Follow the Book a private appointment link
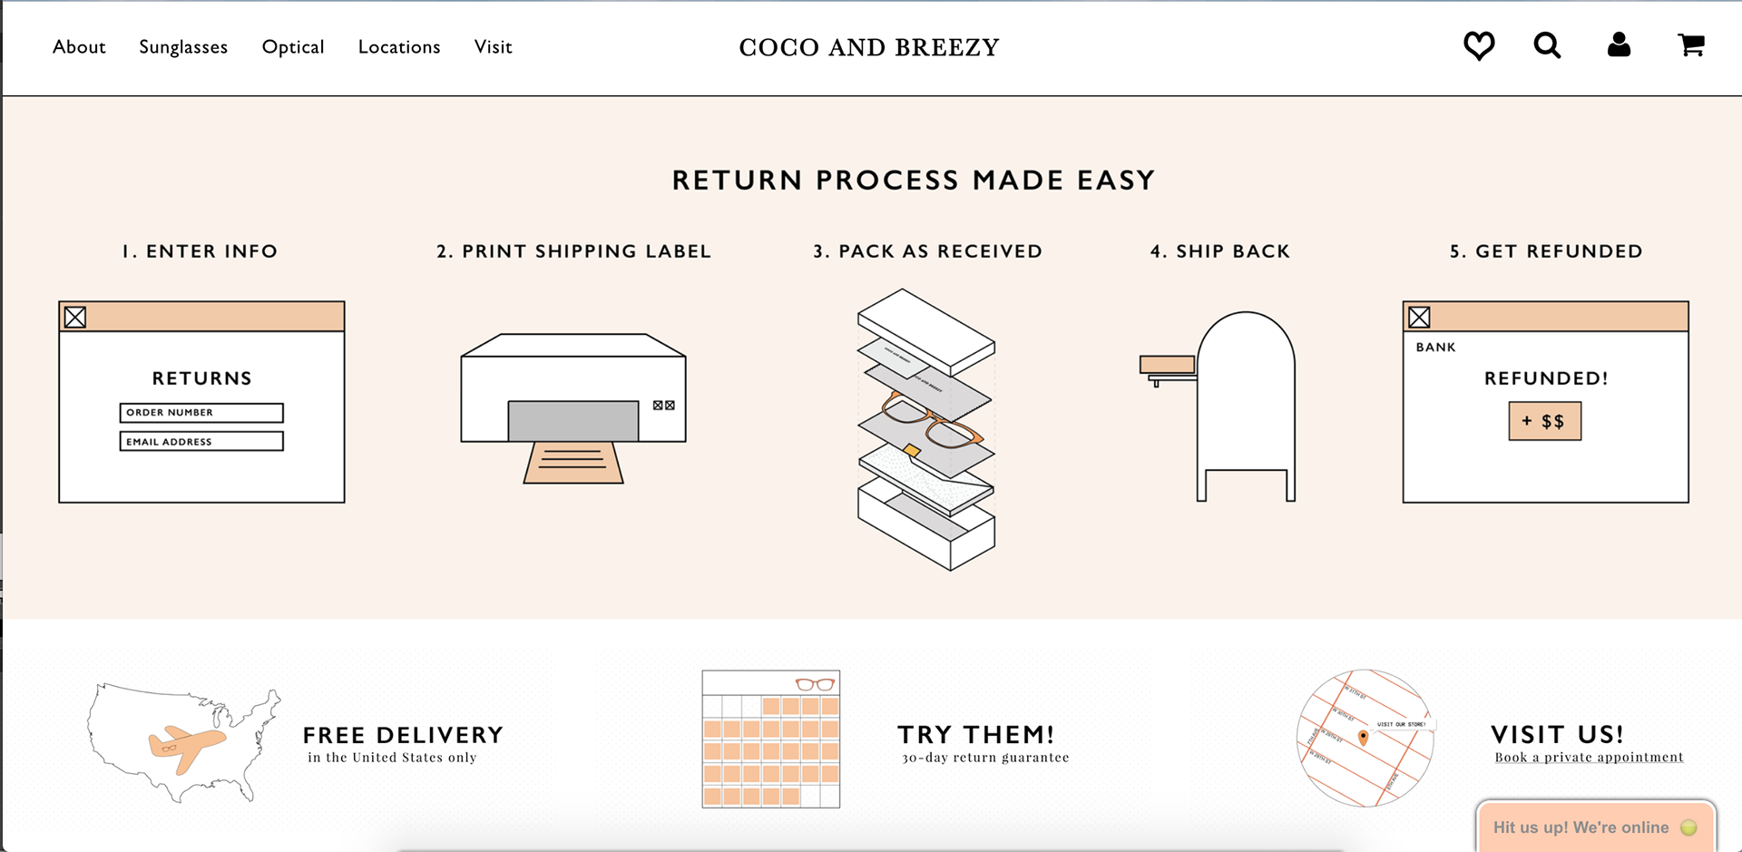 (1589, 757)
